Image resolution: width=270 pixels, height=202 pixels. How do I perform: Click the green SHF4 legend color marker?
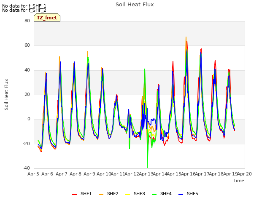[154, 194]
